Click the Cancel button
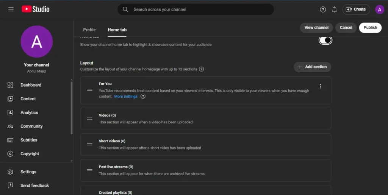The height and width of the screenshot is (195, 388). tap(346, 28)
